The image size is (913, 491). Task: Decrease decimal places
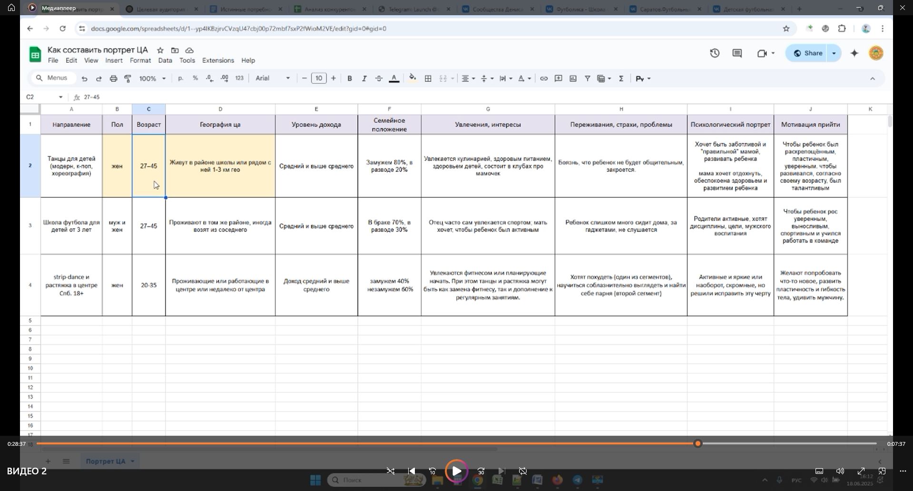click(x=210, y=79)
